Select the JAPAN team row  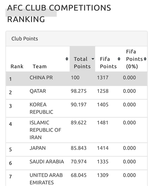(x=76, y=149)
